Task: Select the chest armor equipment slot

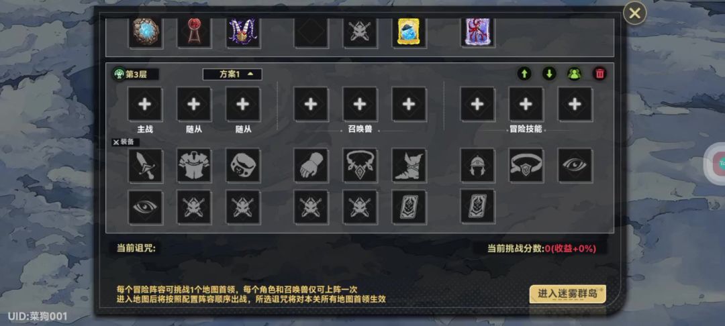Action: pyautogui.click(x=194, y=165)
